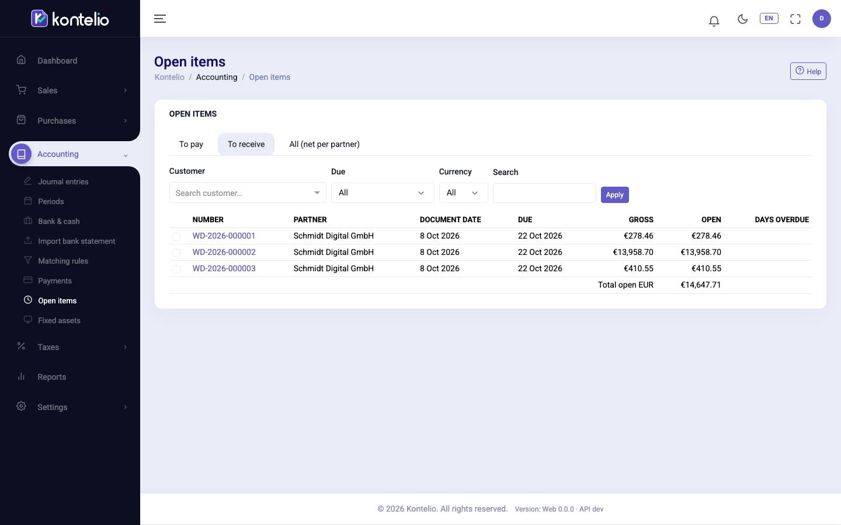Collapse the Accounting menu chevron
This screenshot has height=525, width=841.
125,155
